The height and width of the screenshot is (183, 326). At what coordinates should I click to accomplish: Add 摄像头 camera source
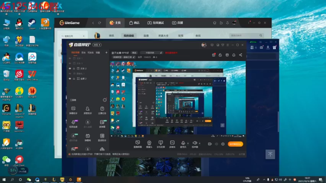149,144
